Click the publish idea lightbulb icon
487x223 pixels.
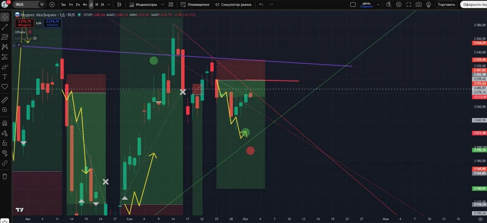point(428,5)
